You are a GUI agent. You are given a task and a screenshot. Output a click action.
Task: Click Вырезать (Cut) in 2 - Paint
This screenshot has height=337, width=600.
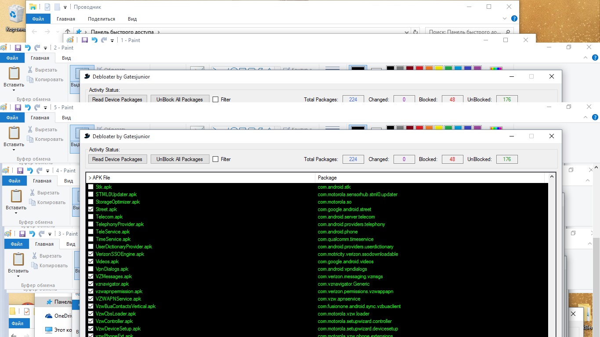click(x=42, y=70)
